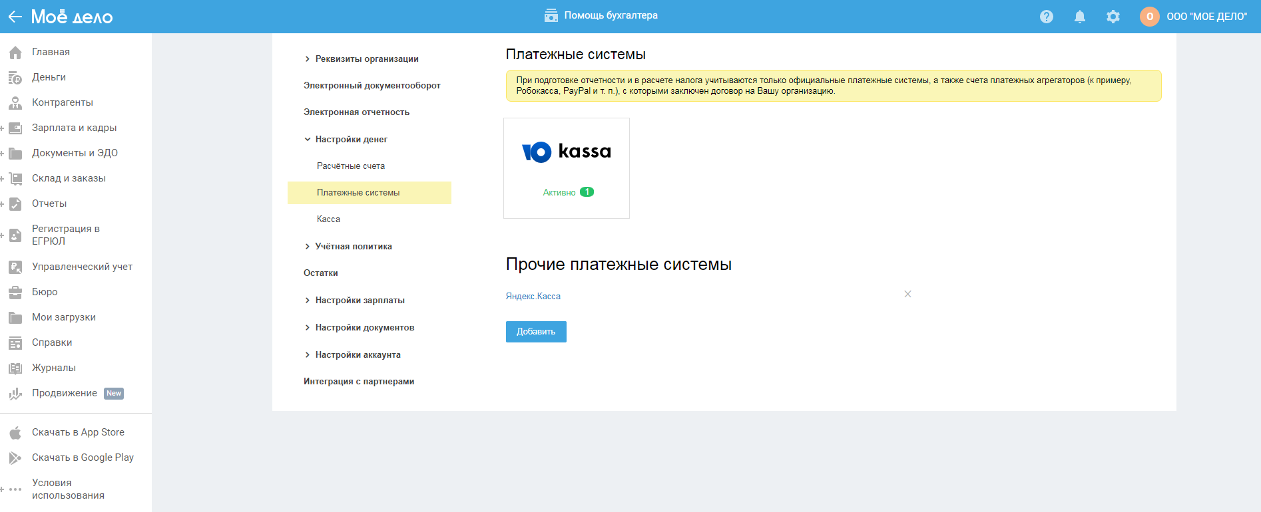Click the Контрагенты person icon
1261x512 pixels.
[15, 103]
